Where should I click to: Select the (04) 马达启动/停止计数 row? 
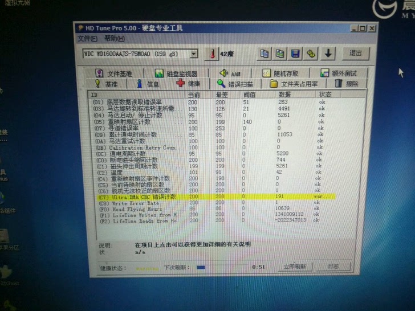coord(210,115)
